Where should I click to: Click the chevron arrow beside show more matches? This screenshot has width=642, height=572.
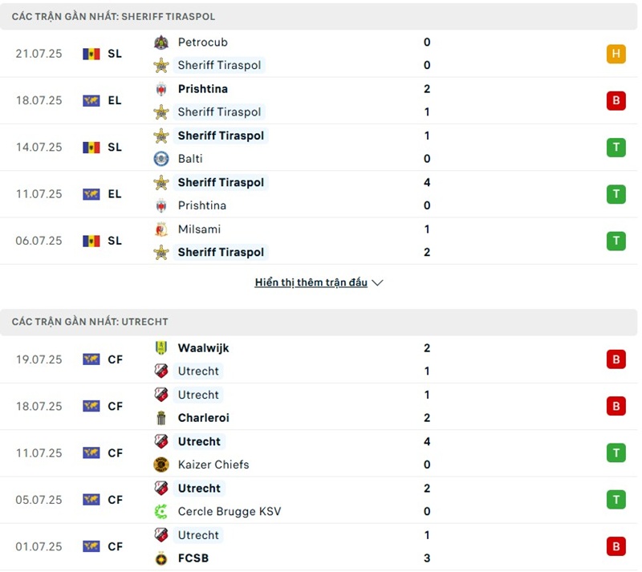point(378,282)
